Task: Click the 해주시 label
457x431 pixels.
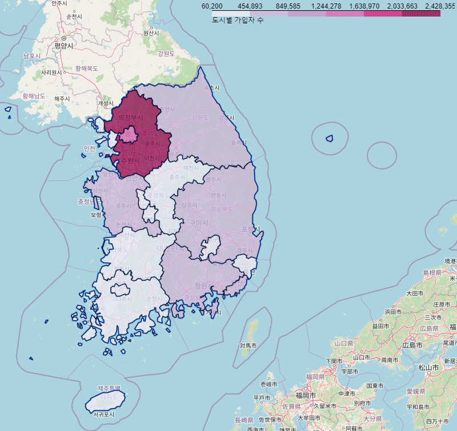Action: click(62, 99)
